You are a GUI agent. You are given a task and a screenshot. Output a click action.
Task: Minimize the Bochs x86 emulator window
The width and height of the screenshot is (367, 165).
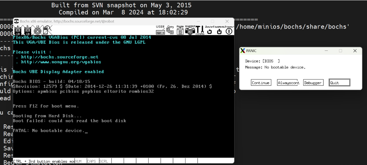[198, 21]
